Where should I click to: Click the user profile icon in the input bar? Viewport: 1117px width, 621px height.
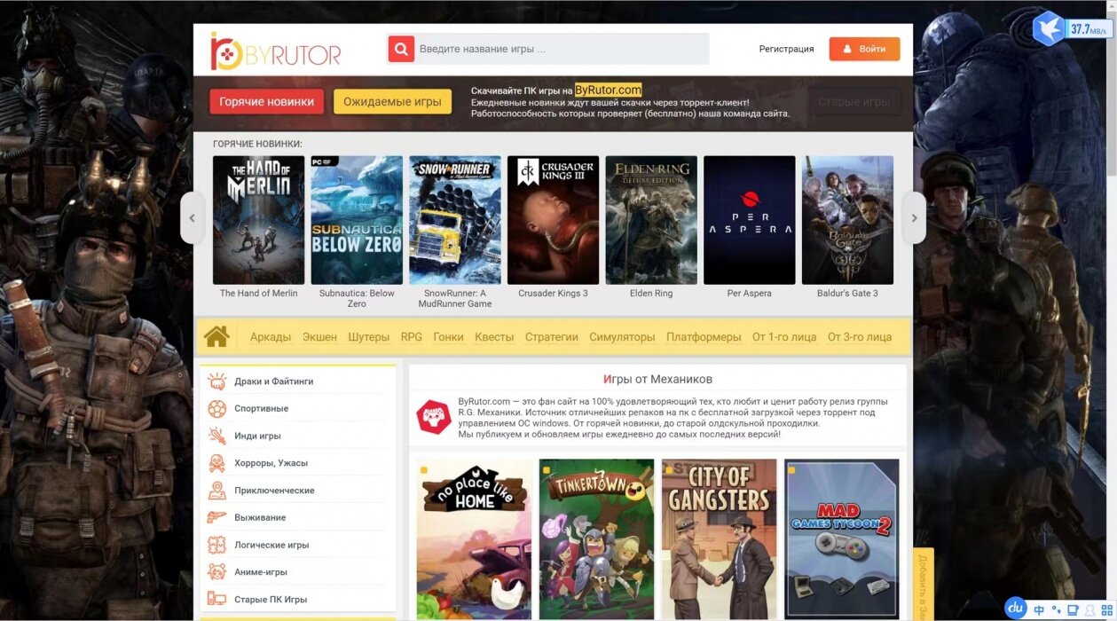(1089, 610)
